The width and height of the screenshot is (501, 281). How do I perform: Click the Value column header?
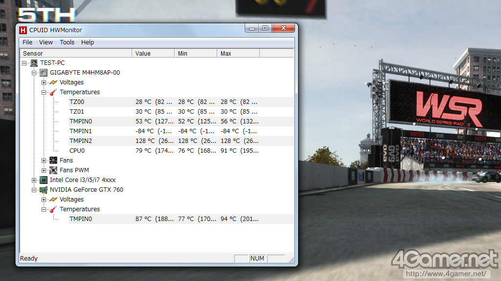[153, 54]
